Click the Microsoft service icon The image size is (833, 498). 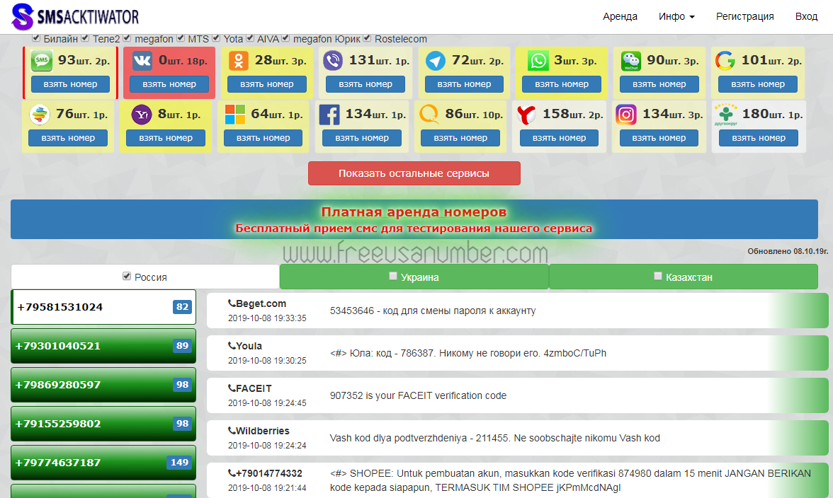click(235, 114)
